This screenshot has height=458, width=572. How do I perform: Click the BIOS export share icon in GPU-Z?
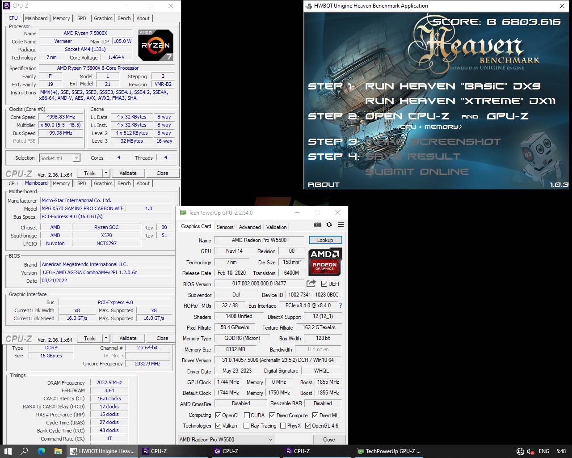(x=311, y=284)
